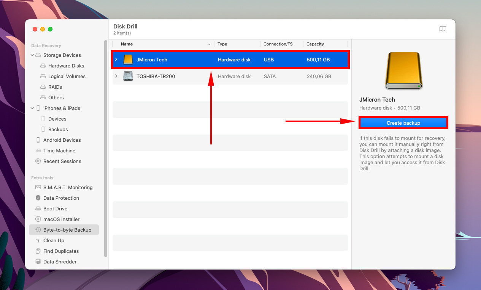The width and height of the screenshot is (481, 290).
Task: Select the S.M.A.R.T. Monitoring tool
Action: pos(68,187)
